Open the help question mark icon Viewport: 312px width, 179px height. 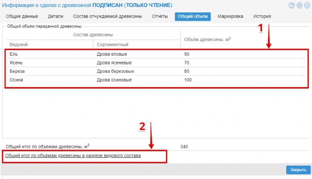click(x=291, y=5)
